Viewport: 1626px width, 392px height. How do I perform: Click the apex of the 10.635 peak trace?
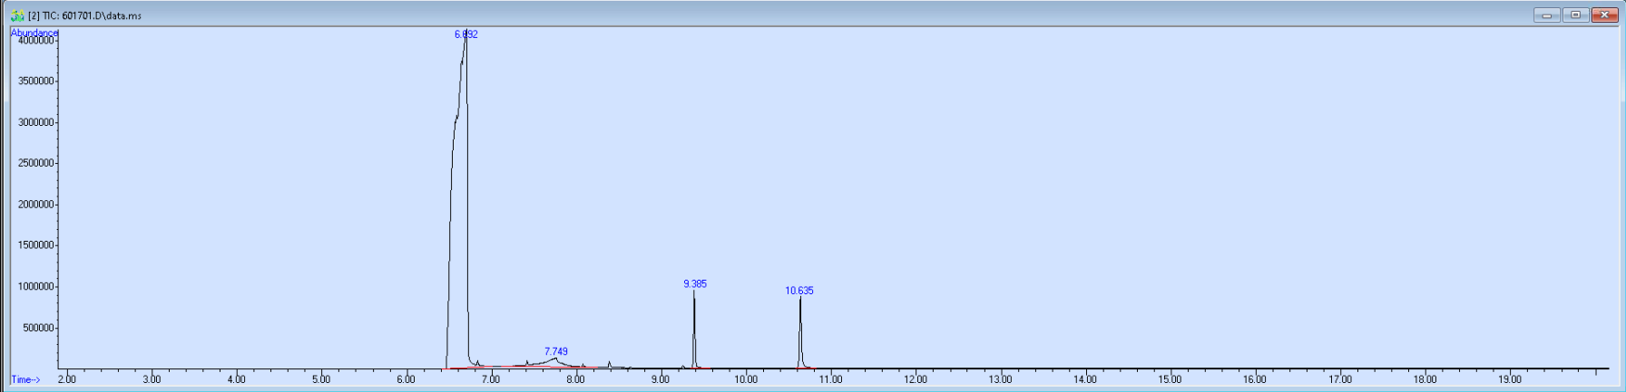(800, 299)
